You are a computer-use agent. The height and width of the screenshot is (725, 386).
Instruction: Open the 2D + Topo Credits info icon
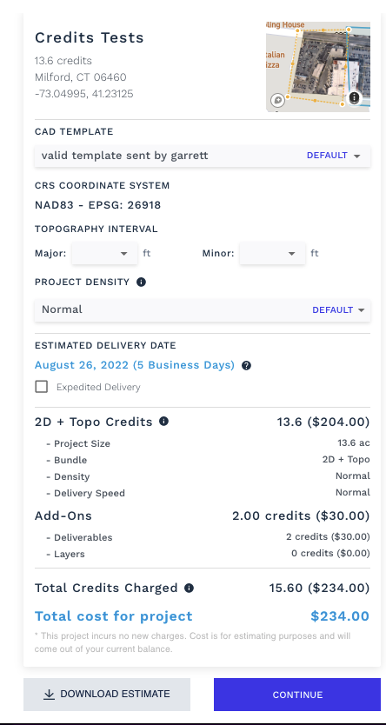[163, 422]
